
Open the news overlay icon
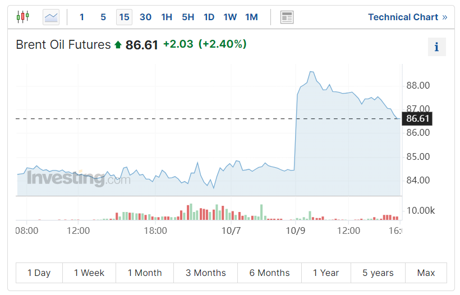pyautogui.click(x=287, y=17)
